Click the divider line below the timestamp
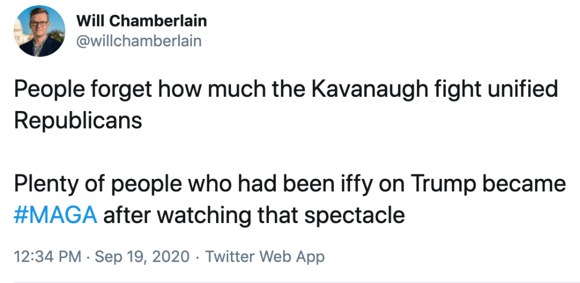This screenshot has width=580, height=283. tap(290, 281)
